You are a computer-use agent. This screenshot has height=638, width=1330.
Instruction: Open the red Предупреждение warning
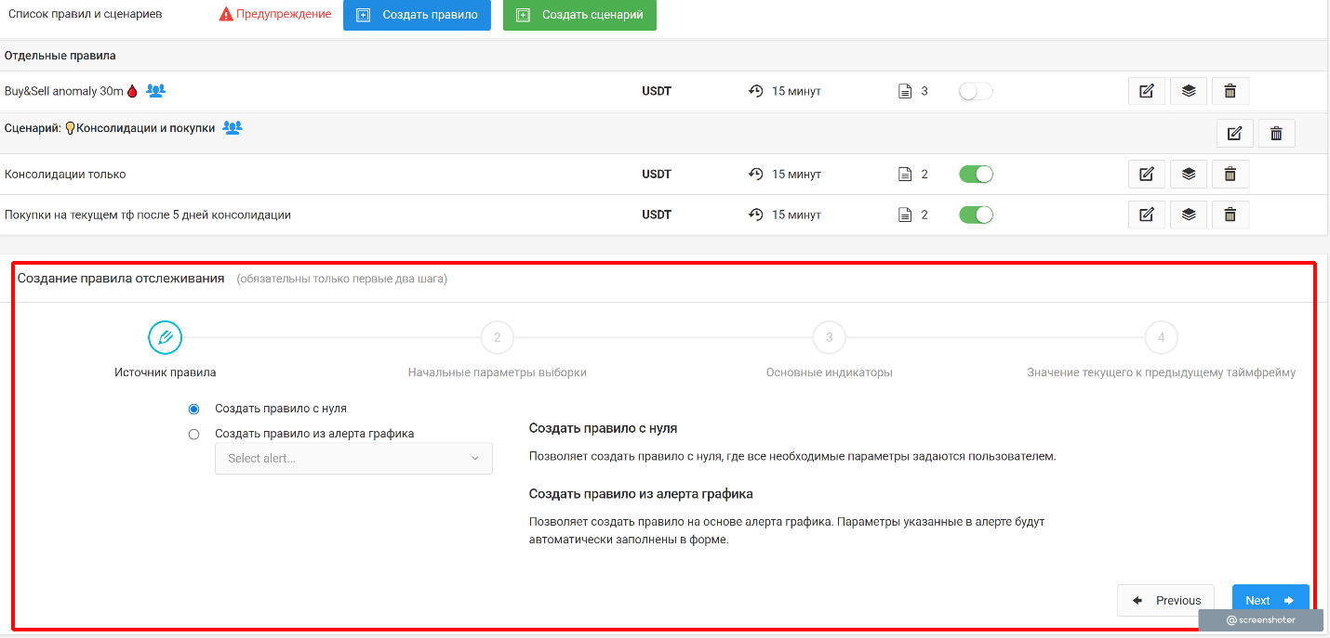point(275,14)
